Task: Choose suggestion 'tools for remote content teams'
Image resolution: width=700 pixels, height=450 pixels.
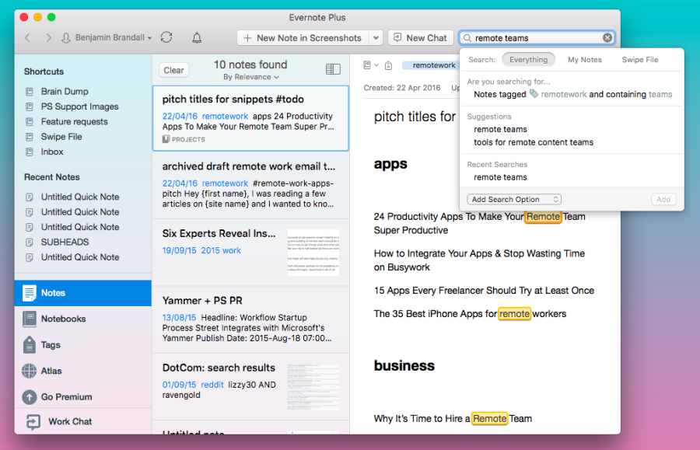Action: click(534, 142)
